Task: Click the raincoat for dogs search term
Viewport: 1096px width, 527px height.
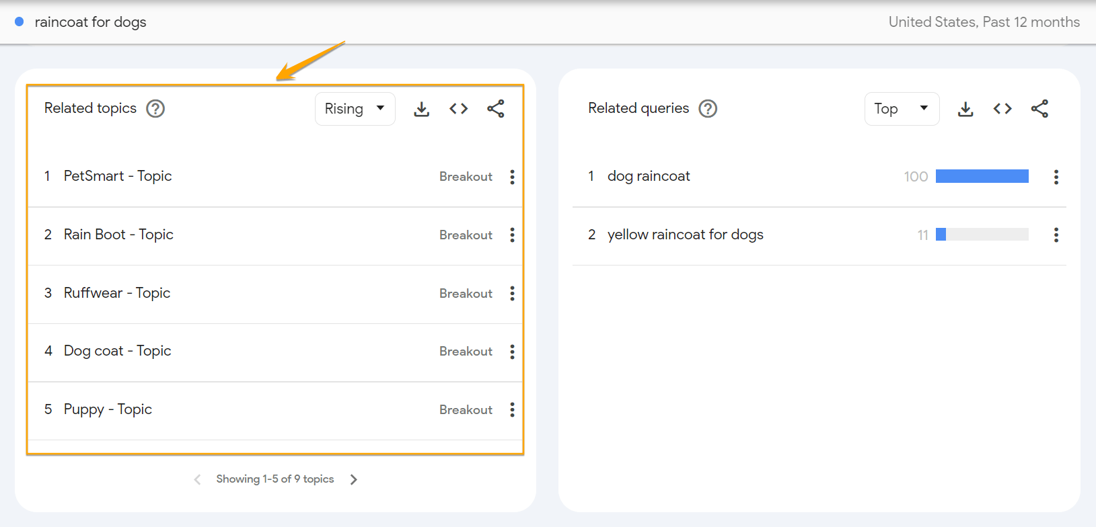Action: [x=90, y=22]
